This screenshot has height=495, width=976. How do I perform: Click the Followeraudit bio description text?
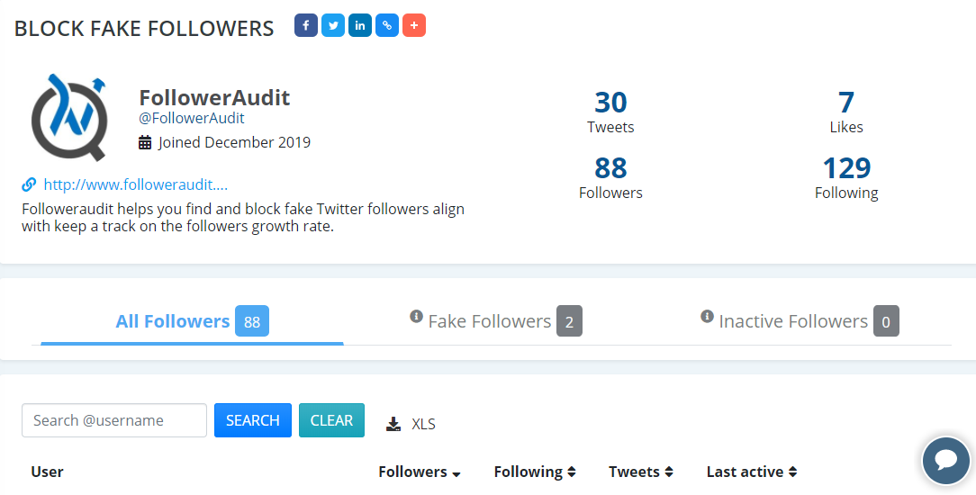[x=243, y=218]
